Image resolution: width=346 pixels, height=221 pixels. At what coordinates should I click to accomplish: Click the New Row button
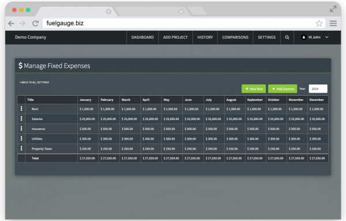point(254,89)
